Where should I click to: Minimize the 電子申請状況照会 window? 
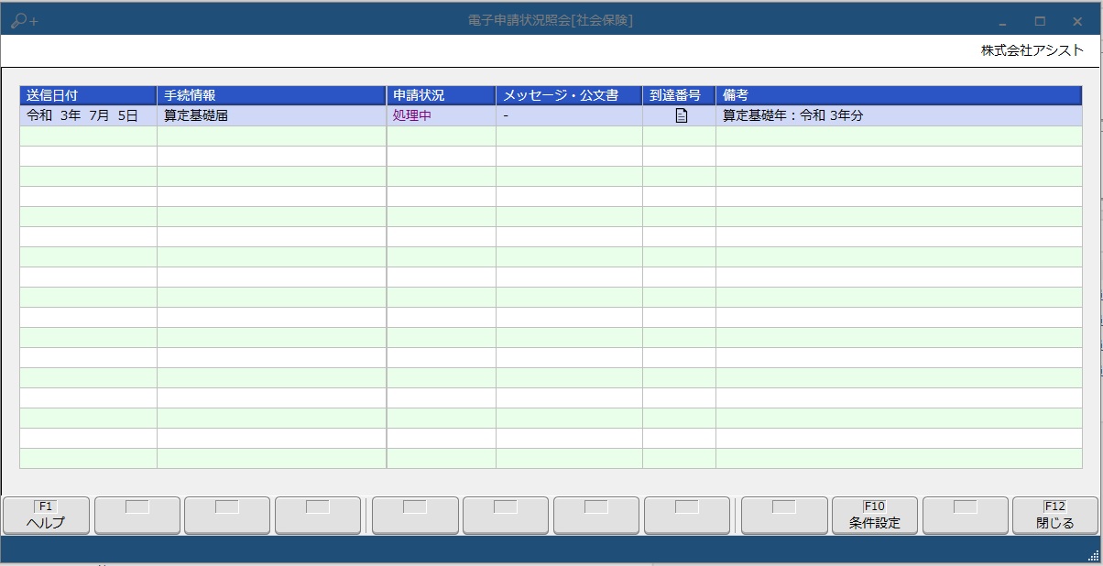1003,21
